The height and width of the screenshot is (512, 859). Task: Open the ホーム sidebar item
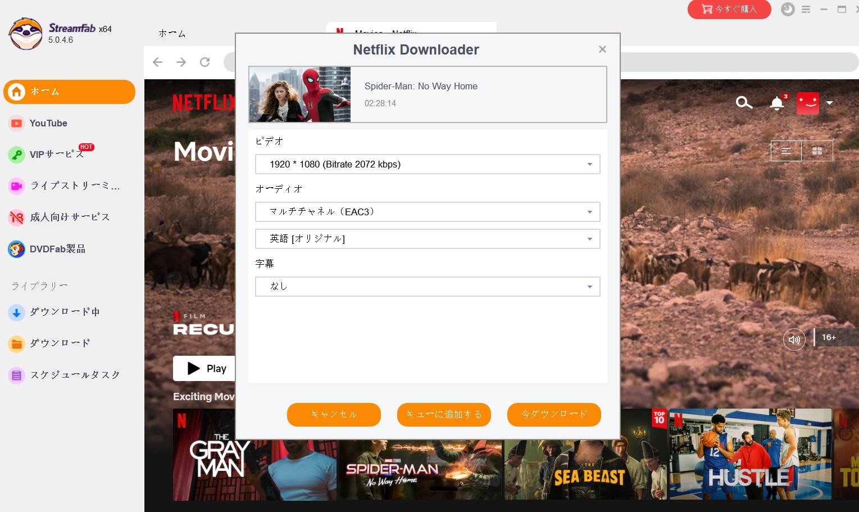click(69, 92)
